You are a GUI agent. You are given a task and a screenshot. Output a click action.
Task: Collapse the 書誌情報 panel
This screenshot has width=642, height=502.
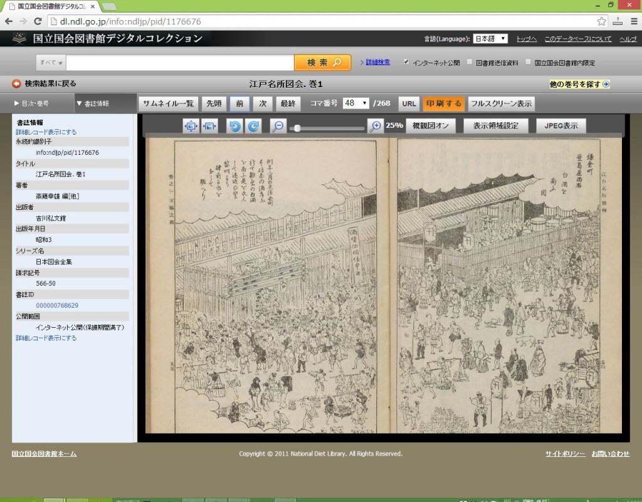click(x=93, y=103)
